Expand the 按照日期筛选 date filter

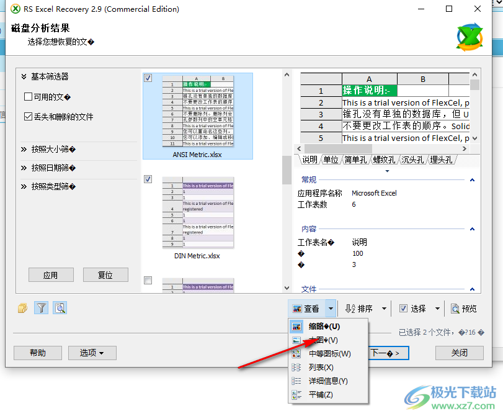pos(24,168)
